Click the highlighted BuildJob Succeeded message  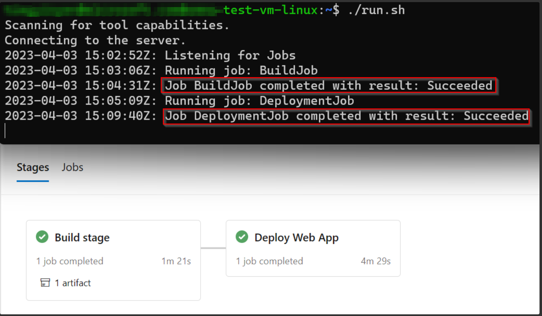pos(329,86)
